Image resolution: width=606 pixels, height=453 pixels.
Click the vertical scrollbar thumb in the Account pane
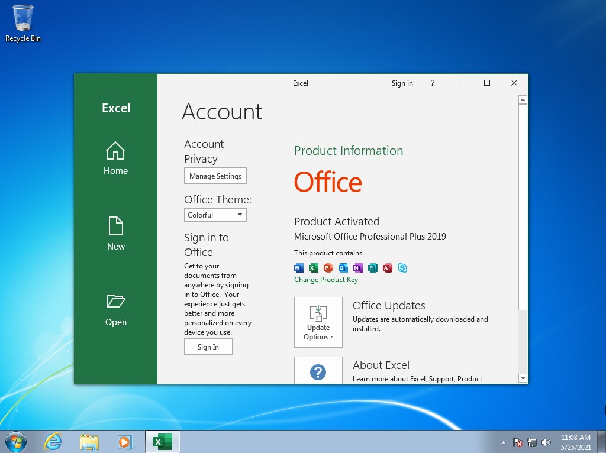pos(523,207)
